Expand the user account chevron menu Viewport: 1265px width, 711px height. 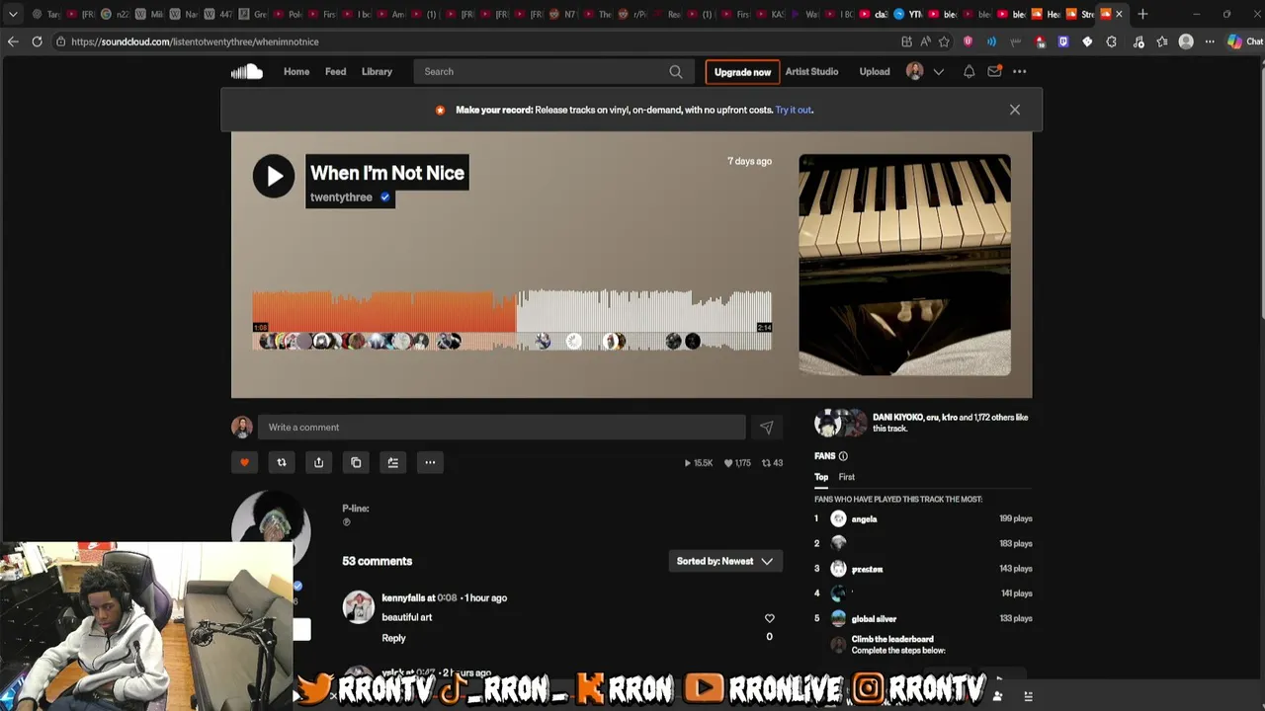click(x=939, y=71)
